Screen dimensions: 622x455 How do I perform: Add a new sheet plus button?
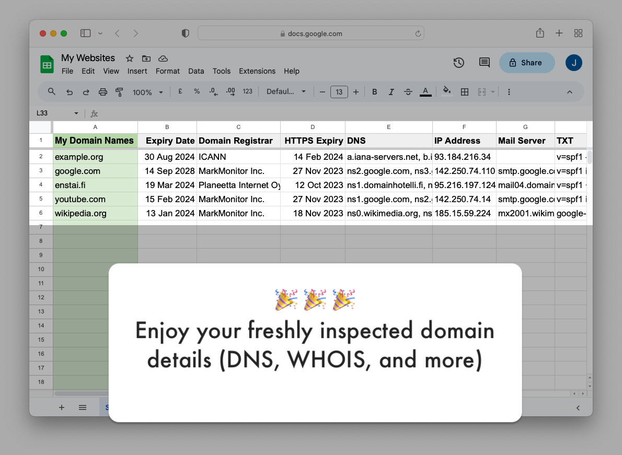coord(62,407)
